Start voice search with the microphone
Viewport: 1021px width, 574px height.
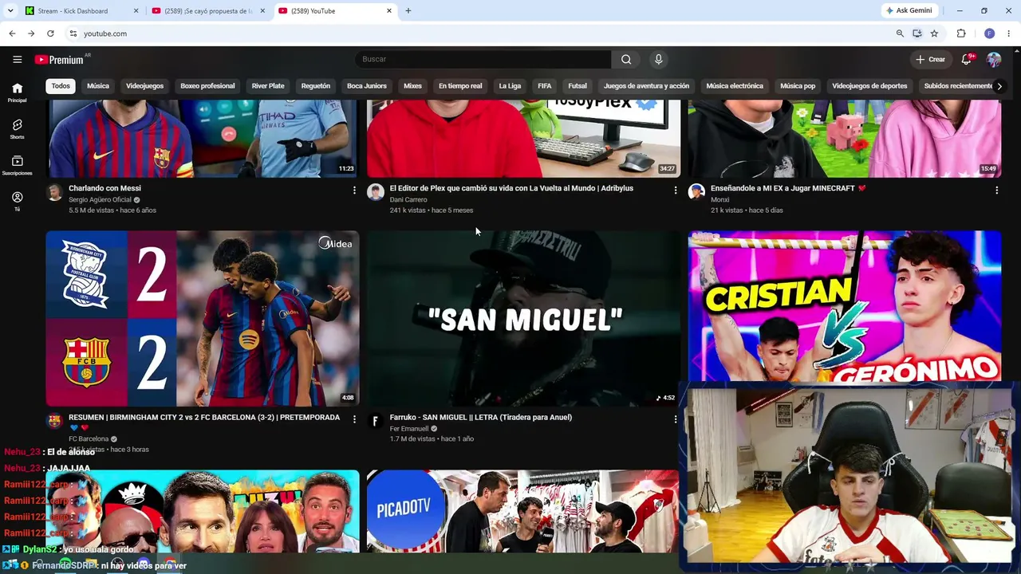click(x=658, y=59)
